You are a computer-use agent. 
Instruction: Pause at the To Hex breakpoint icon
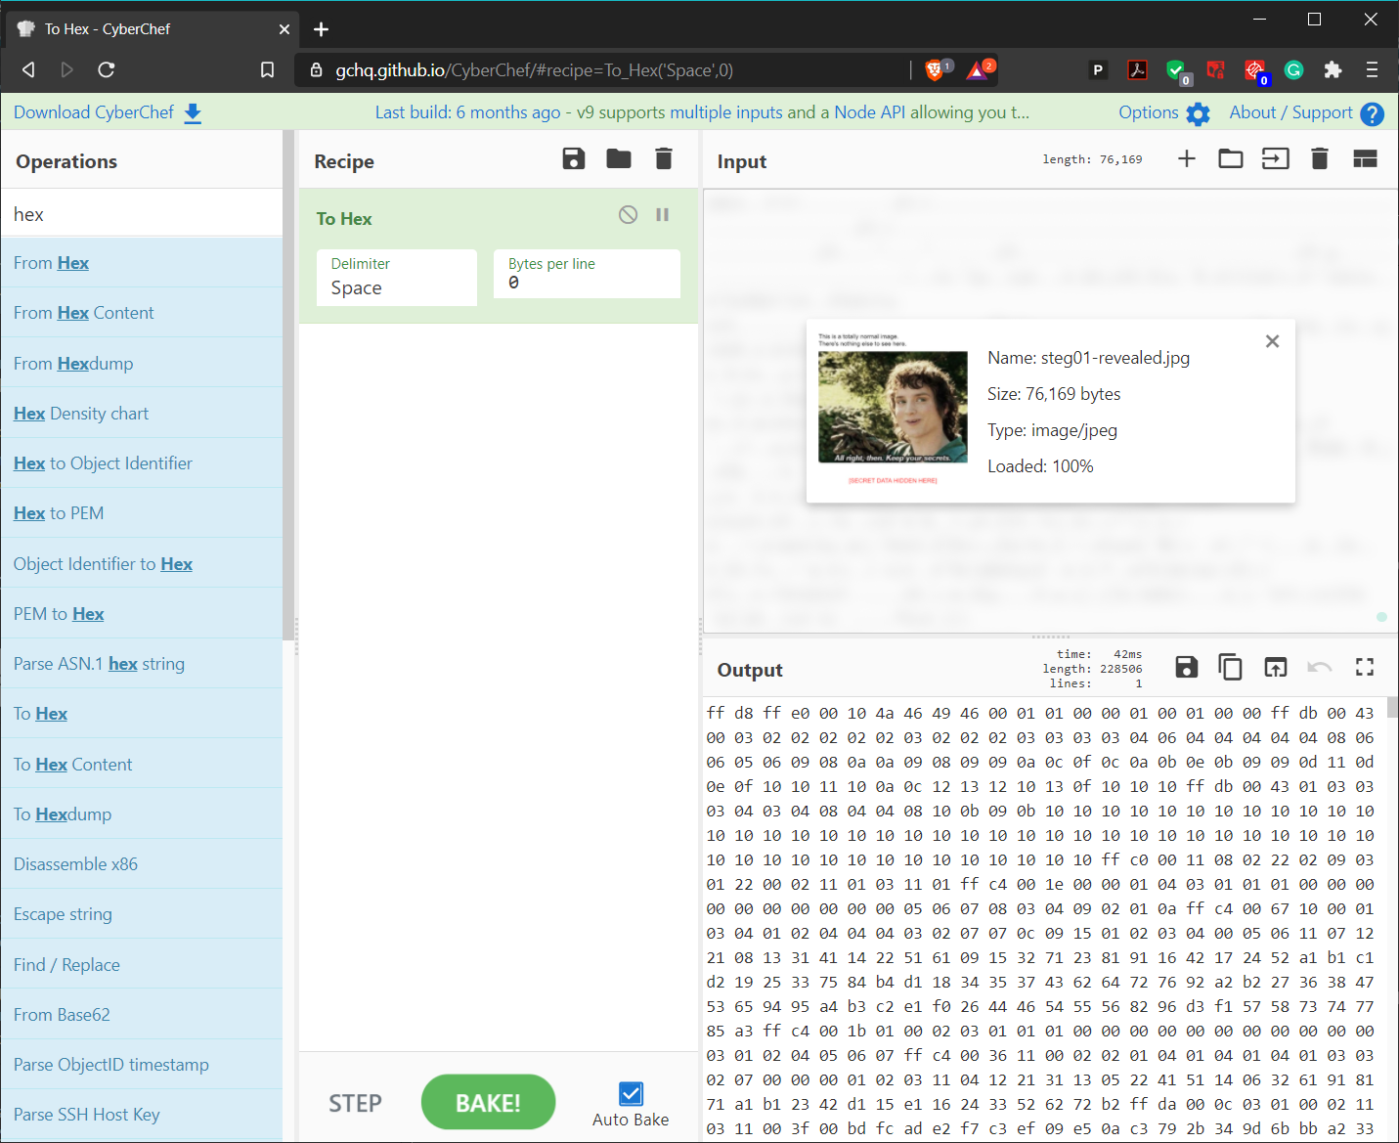click(663, 215)
